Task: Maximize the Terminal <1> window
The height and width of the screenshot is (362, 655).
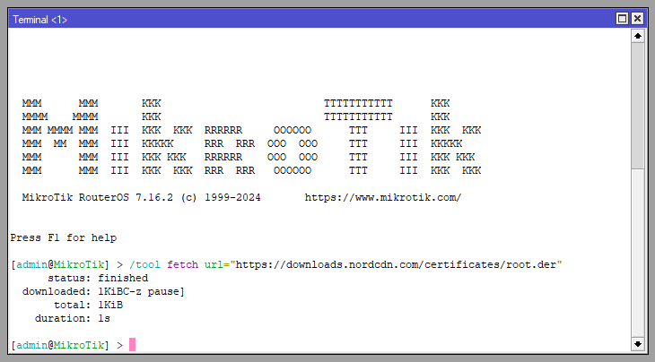Action: tap(622, 19)
